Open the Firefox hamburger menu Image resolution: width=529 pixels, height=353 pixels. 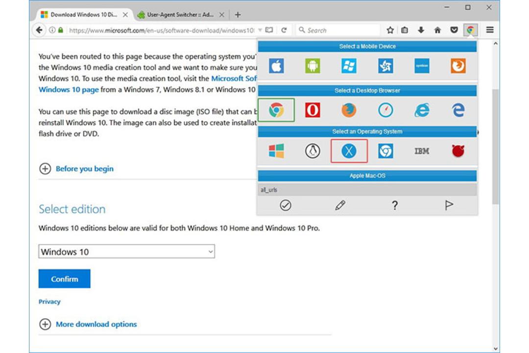click(x=490, y=30)
